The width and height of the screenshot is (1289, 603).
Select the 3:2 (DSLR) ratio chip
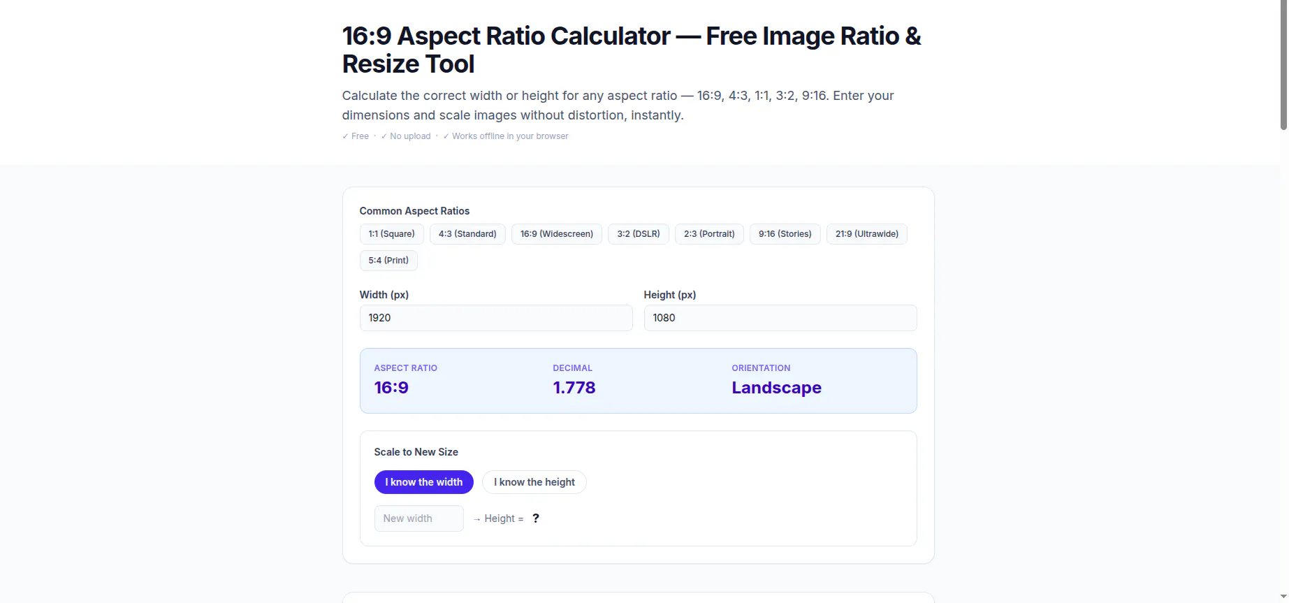639,234
